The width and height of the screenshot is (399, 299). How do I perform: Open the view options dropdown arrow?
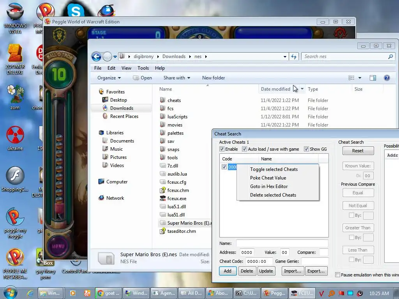tap(360, 78)
